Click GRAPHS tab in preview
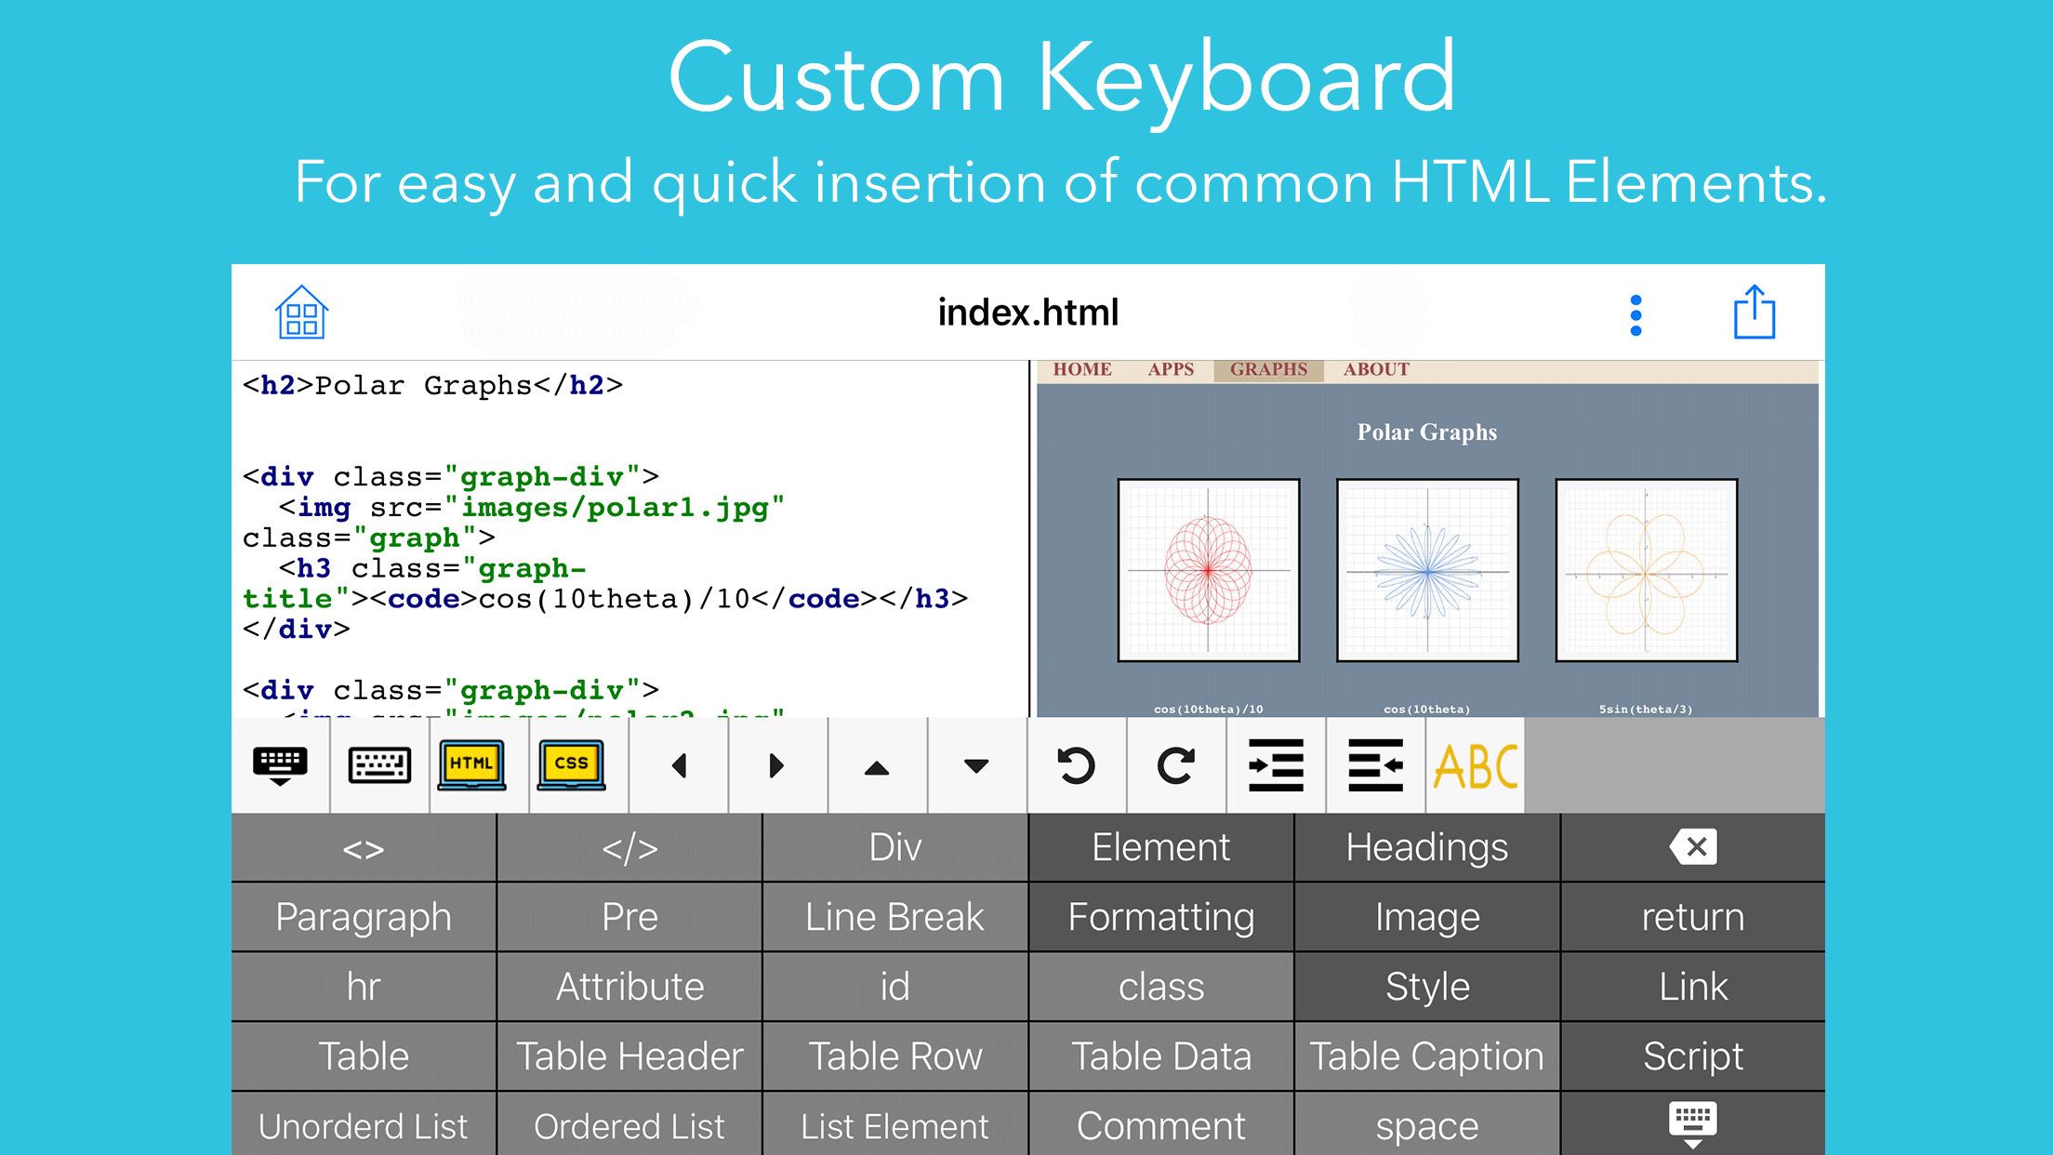 [x=1268, y=369]
